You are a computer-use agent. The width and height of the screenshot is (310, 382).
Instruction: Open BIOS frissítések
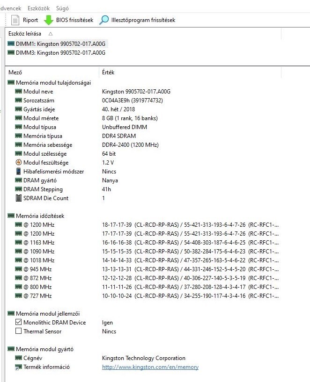[74, 20]
